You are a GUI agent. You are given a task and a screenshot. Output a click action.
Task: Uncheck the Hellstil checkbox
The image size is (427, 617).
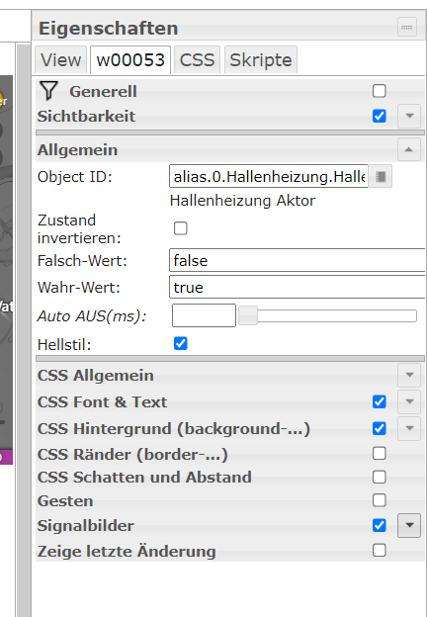[181, 343]
